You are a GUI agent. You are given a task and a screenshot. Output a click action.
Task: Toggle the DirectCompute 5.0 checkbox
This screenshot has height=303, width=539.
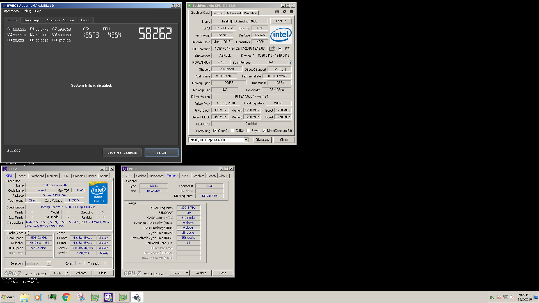tap(264, 130)
